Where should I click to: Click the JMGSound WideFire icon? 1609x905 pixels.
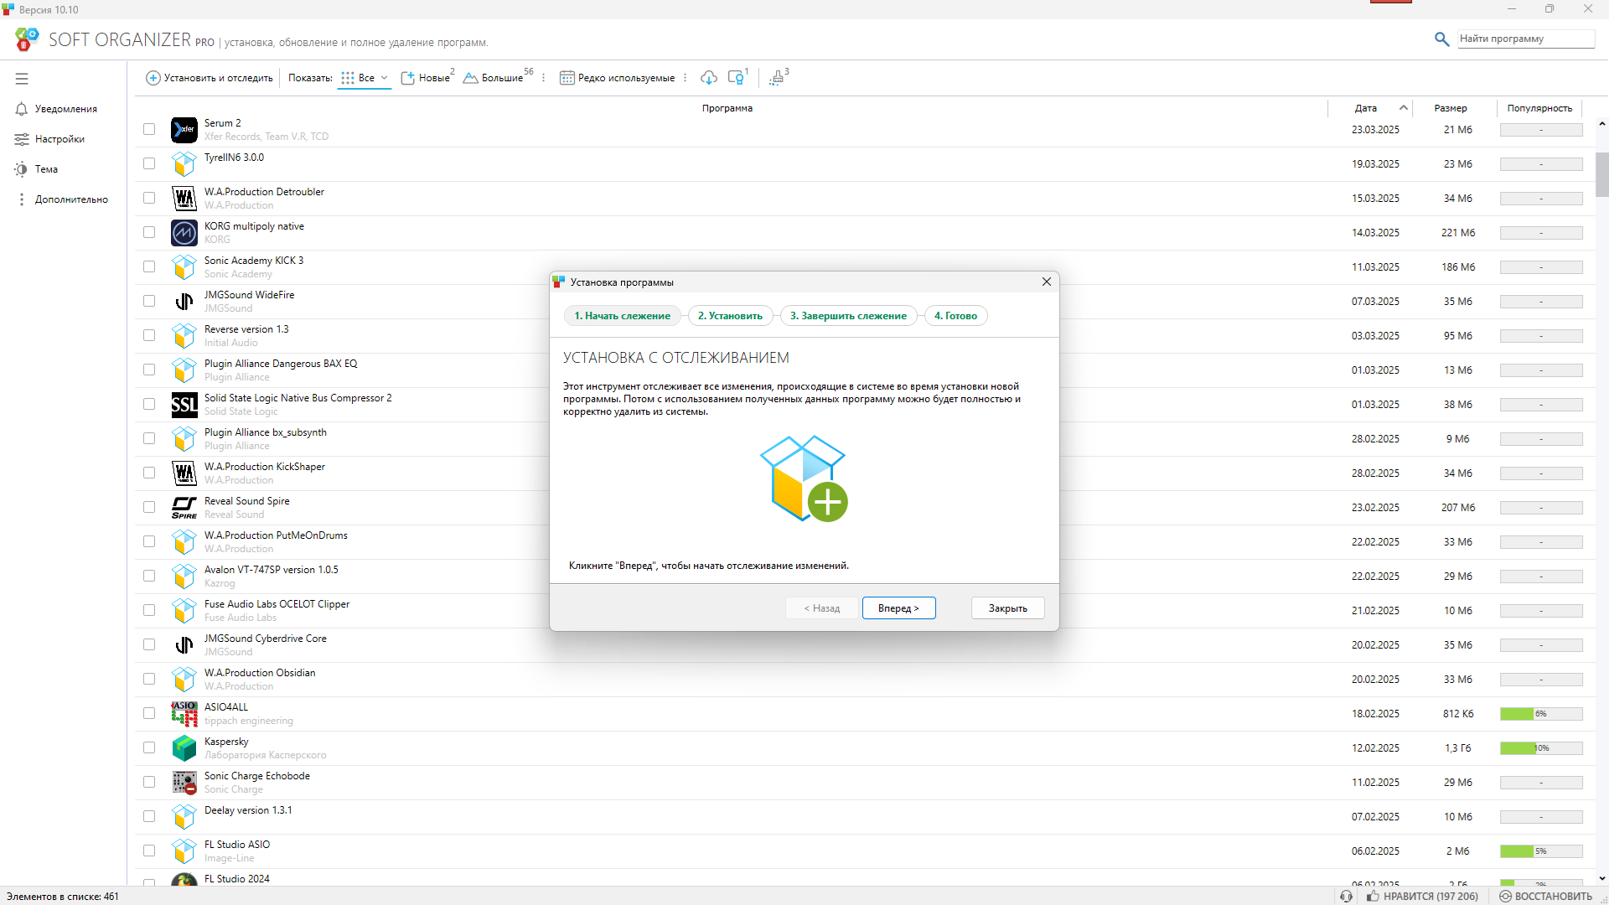tap(184, 302)
